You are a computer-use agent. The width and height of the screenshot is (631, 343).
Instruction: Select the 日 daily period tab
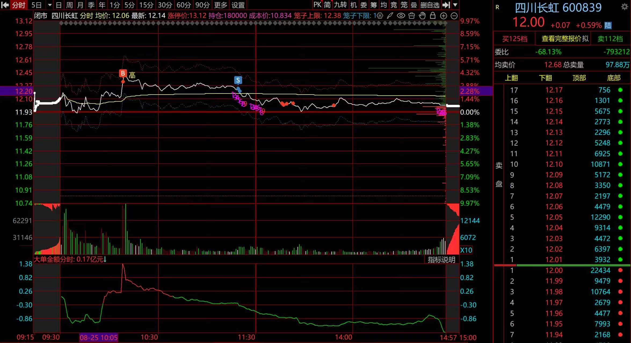coord(59,5)
